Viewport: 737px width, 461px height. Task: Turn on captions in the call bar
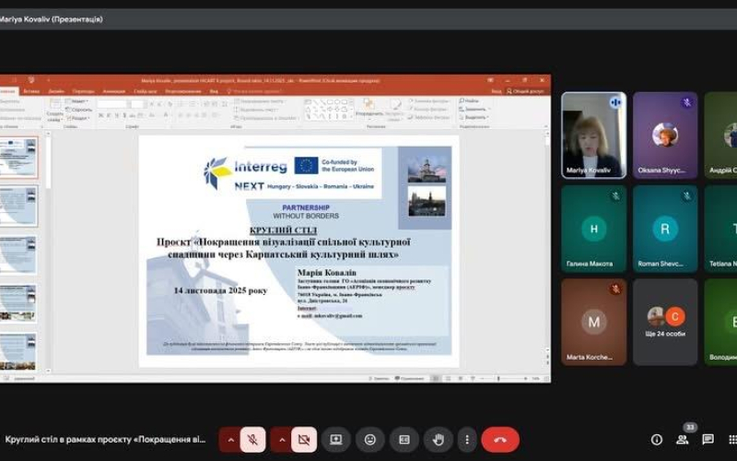coord(404,440)
